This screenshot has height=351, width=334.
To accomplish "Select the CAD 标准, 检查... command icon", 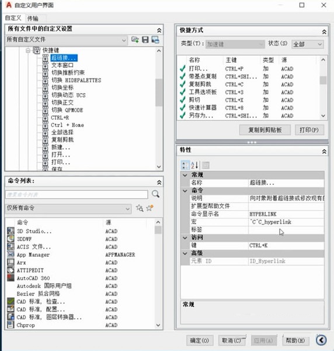I will click(x=11, y=301).
